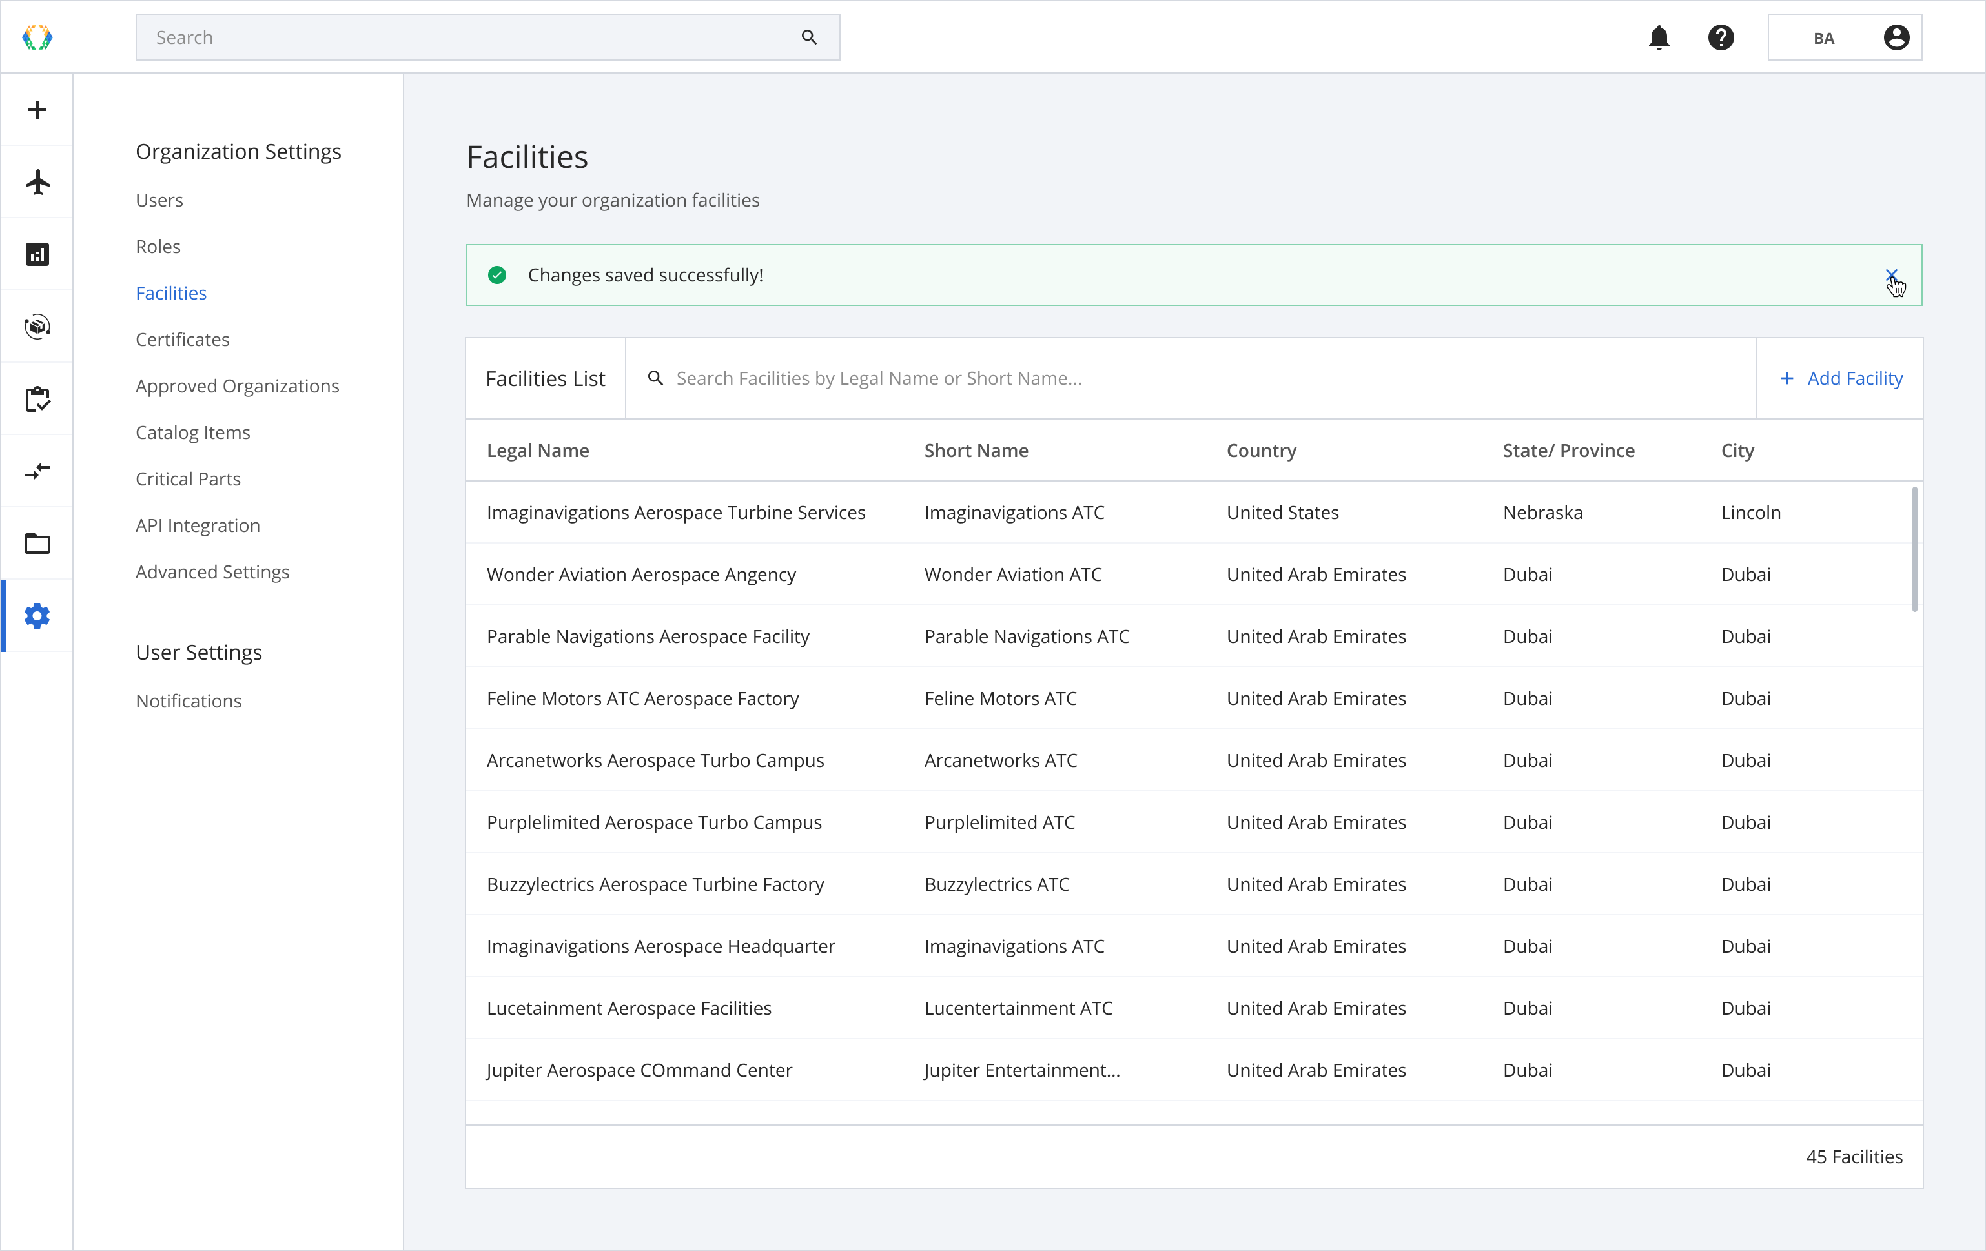Open Jupiter Aerospace COmmand Center row
1986x1251 pixels.
pos(1194,1070)
